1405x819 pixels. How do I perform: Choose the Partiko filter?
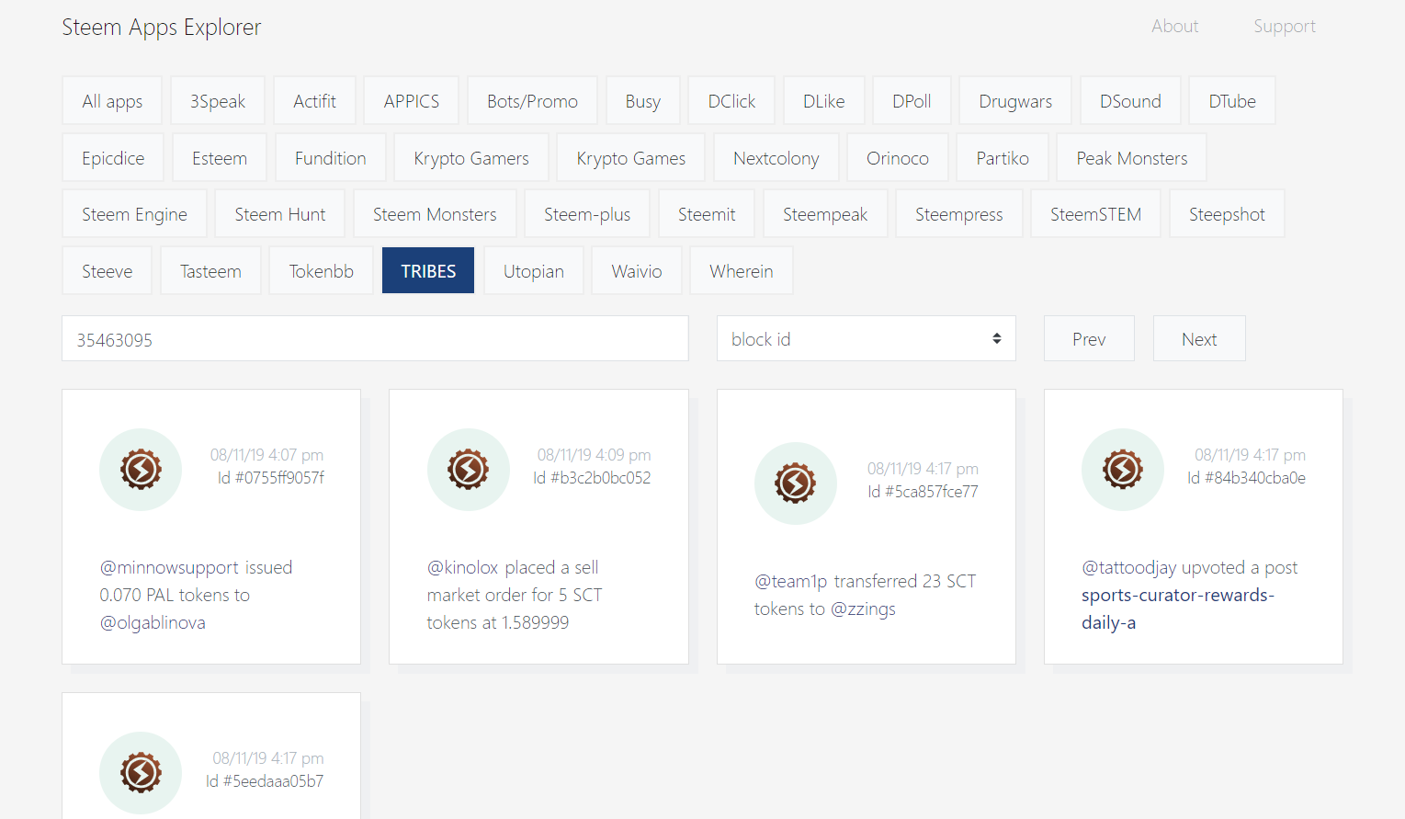[x=1003, y=158]
